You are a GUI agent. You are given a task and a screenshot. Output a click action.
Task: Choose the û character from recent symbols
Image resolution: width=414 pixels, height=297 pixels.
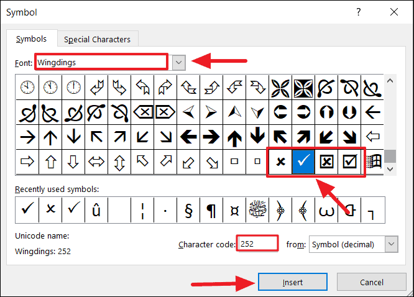tap(96, 210)
